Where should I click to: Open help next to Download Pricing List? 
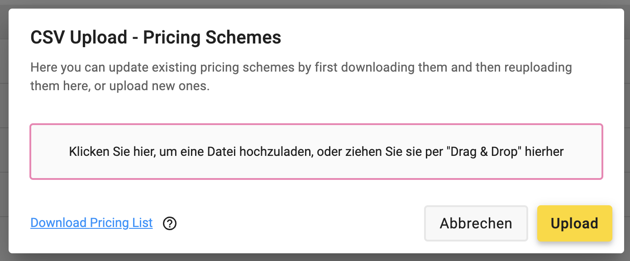pos(170,223)
